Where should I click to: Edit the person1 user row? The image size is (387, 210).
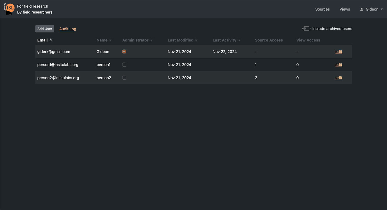click(x=338, y=65)
